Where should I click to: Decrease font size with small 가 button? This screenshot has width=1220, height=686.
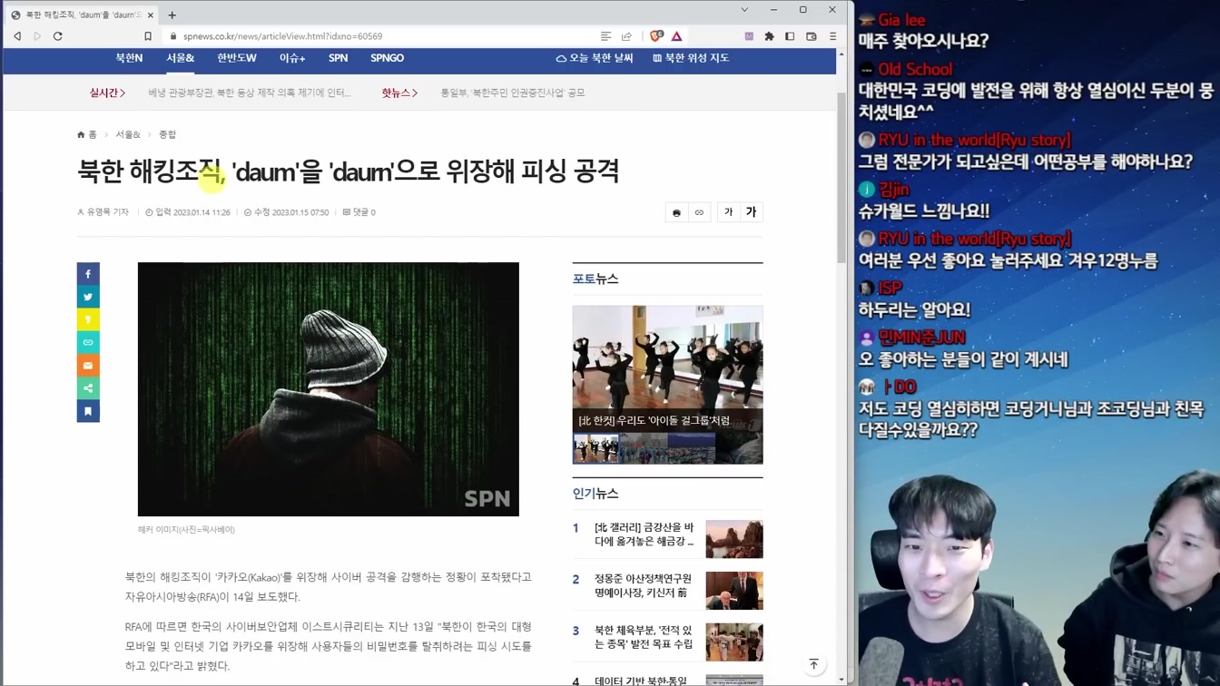click(x=728, y=212)
